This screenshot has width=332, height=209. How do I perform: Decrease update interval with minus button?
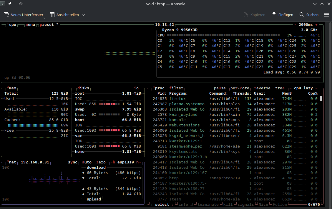click(295, 25)
